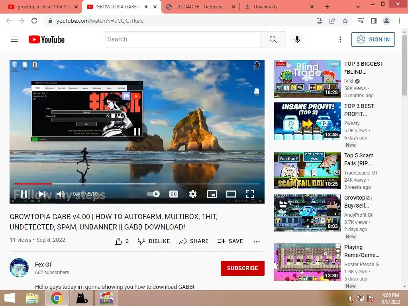Mute the video player volume

coord(61,194)
